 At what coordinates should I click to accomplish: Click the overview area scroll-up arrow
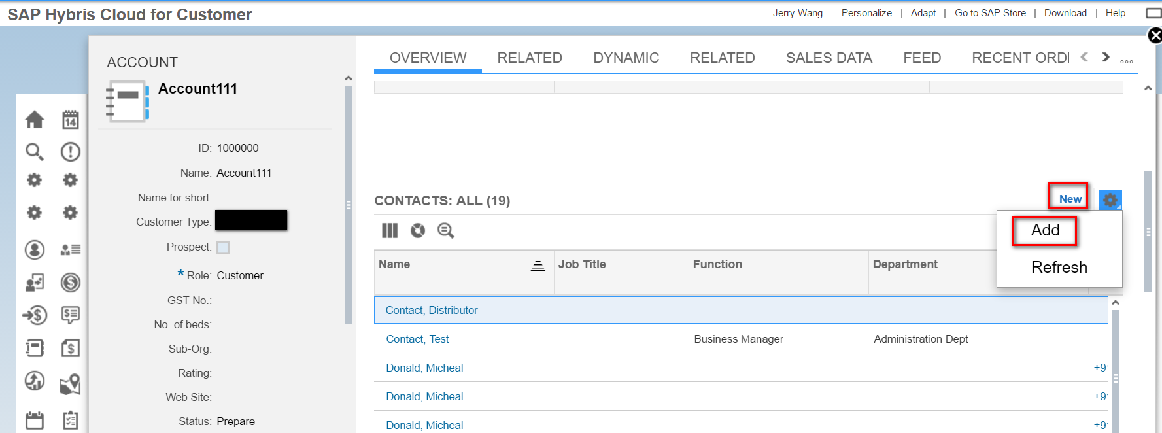pos(1148,88)
